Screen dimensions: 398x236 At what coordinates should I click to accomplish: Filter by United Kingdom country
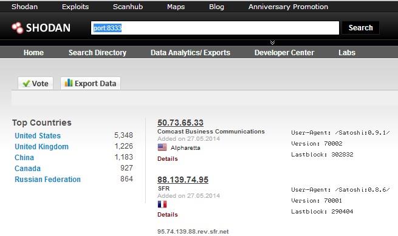coord(42,147)
